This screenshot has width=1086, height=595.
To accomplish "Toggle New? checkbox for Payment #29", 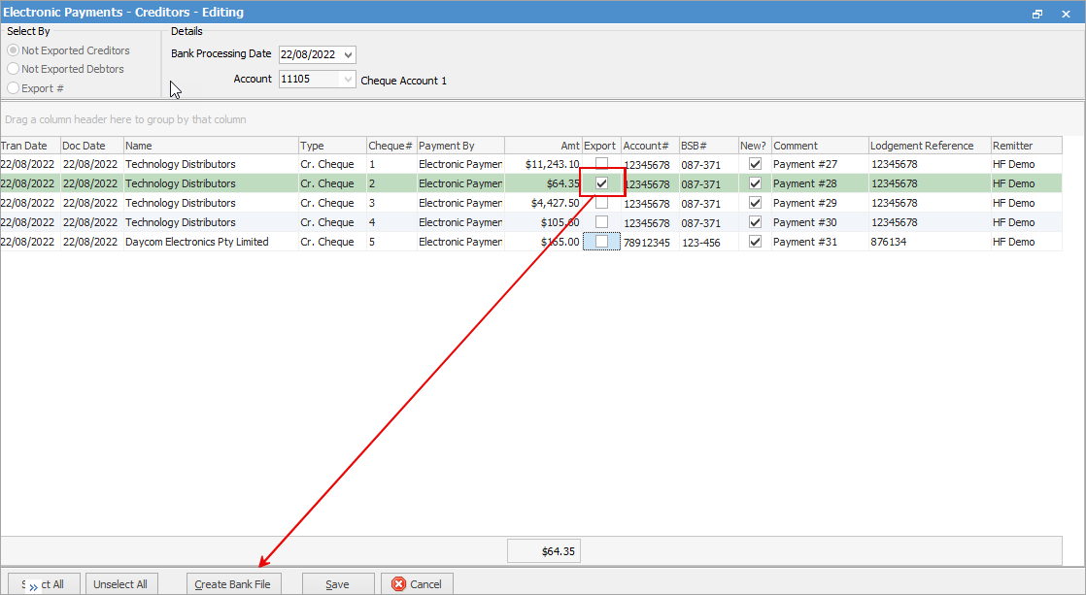I will click(x=755, y=203).
